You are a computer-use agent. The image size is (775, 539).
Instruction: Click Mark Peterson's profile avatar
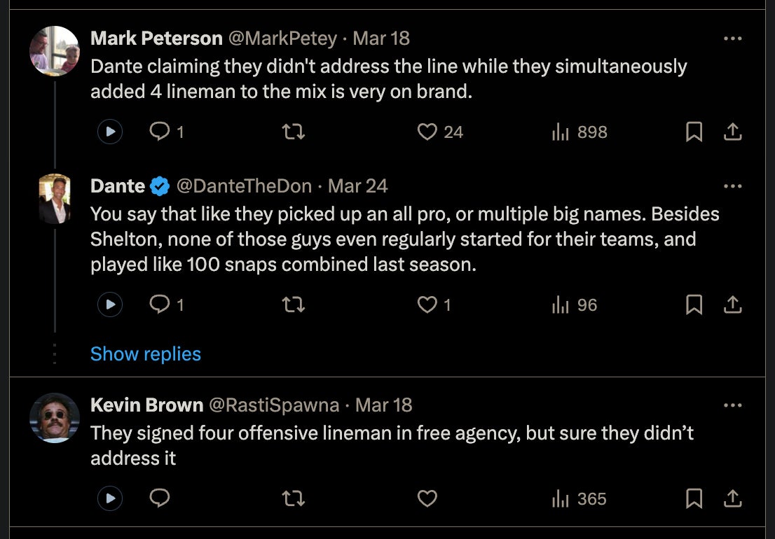click(x=55, y=51)
